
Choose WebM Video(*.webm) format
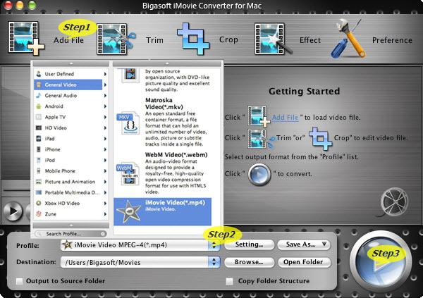tap(162, 173)
